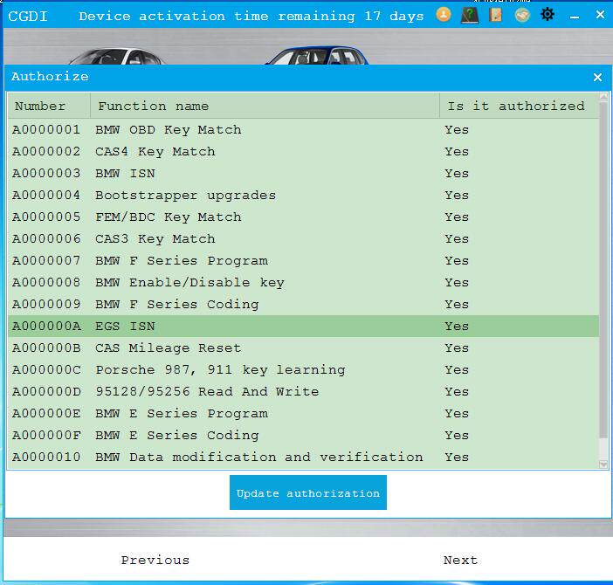Go to the Next page
This screenshot has width=613, height=585.
pyautogui.click(x=460, y=560)
